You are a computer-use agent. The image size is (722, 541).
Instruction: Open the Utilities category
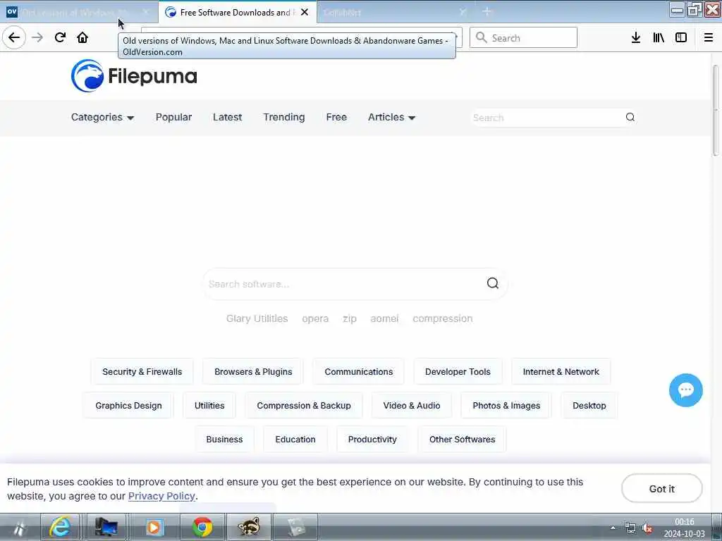pyautogui.click(x=209, y=406)
